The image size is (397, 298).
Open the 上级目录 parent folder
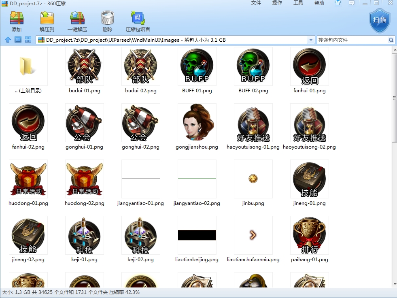(28, 67)
